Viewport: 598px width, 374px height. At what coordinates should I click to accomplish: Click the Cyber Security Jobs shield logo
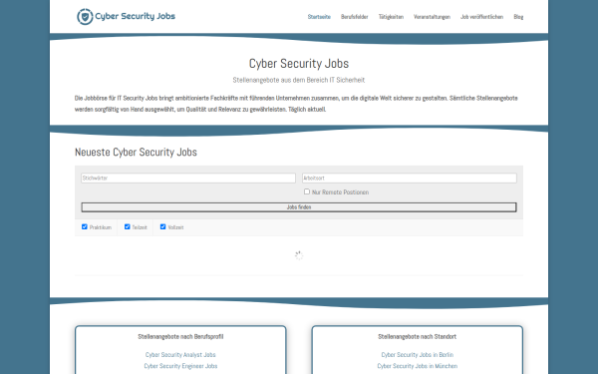(x=85, y=17)
